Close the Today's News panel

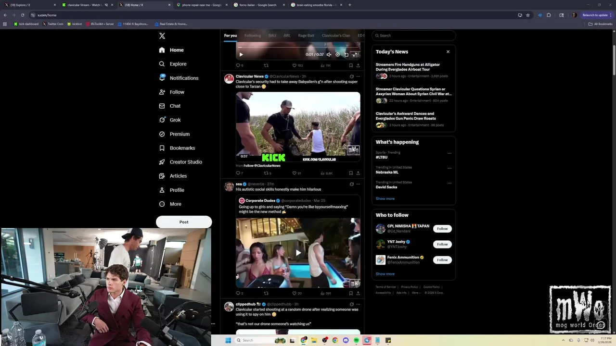pyautogui.click(x=448, y=51)
